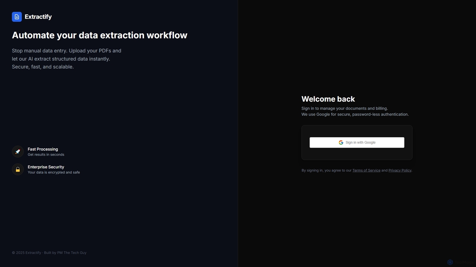Click the Welcome back heading
The width and height of the screenshot is (476, 267).
pyautogui.click(x=328, y=99)
